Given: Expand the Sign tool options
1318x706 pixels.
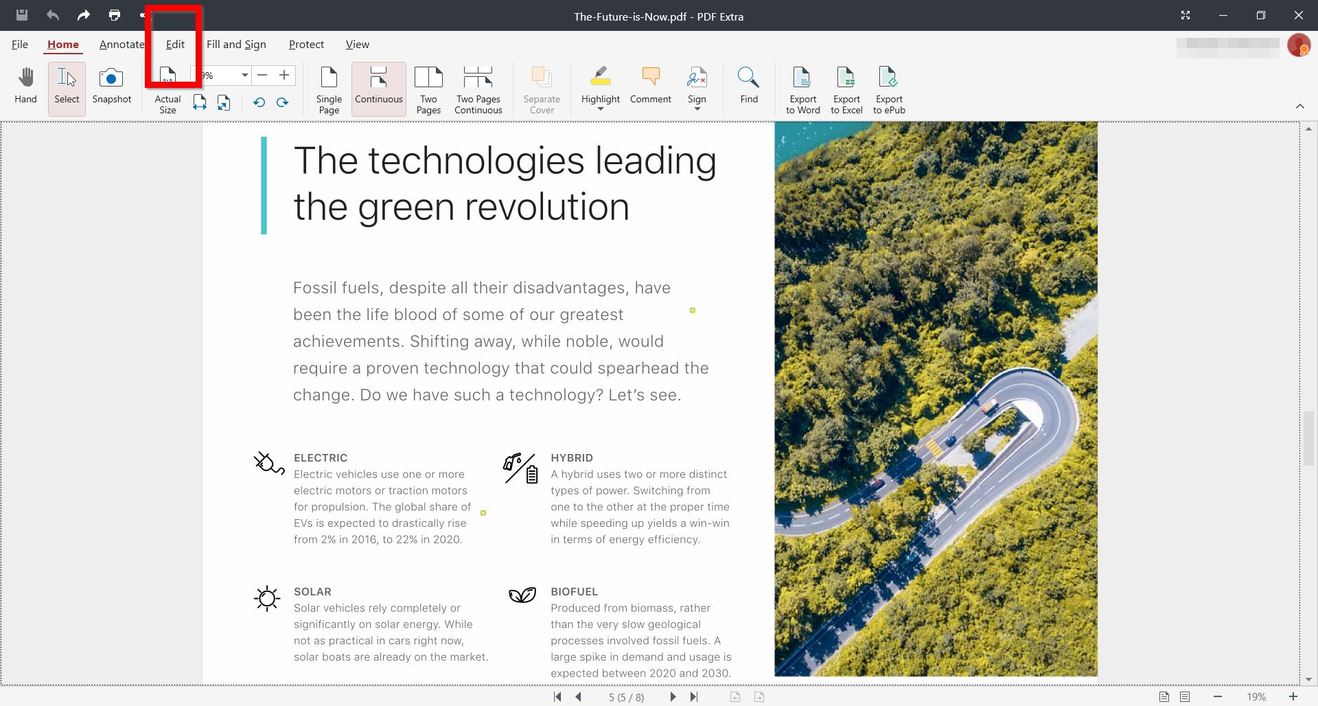Looking at the screenshot, I should [x=697, y=109].
